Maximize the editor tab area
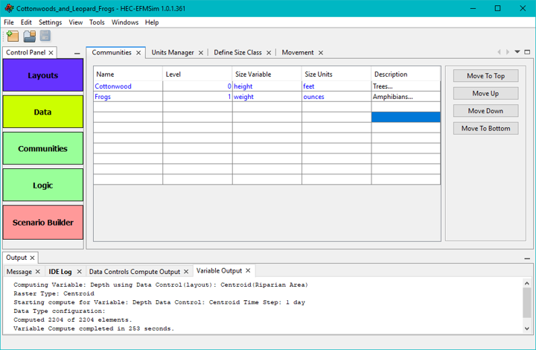Screen dimensions: 536x350 click(527, 52)
